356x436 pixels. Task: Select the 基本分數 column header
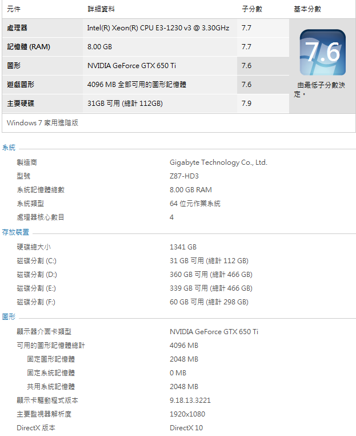point(307,9)
